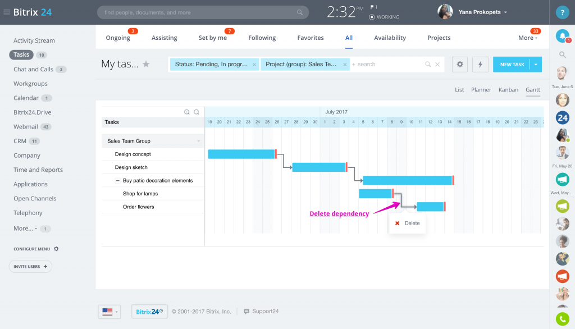Open the Favorites tab

click(x=310, y=38)
